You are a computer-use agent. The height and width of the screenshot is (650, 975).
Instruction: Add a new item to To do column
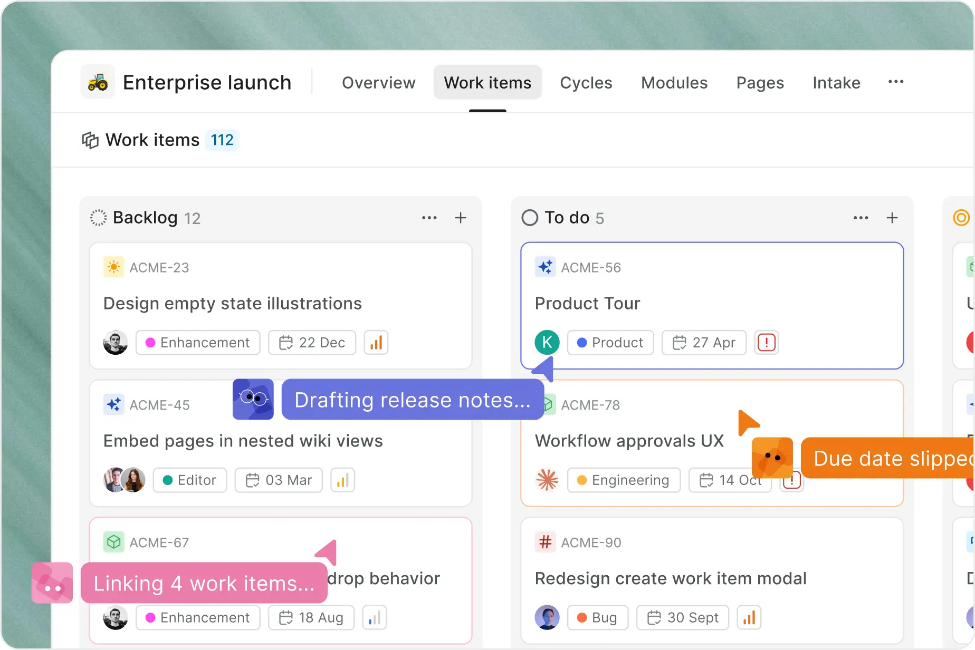pos(892,218)
